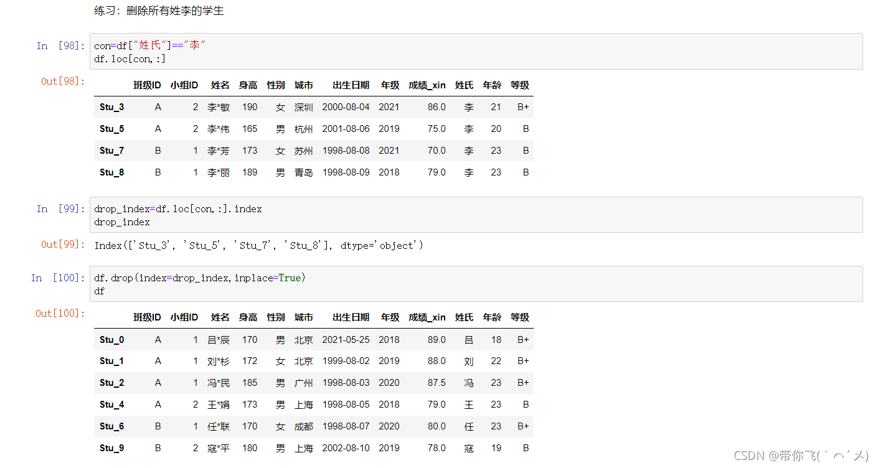
Task: Click the df.drop(index=drop_index,inplace=True) code line
Action: (x=200, y=278)
